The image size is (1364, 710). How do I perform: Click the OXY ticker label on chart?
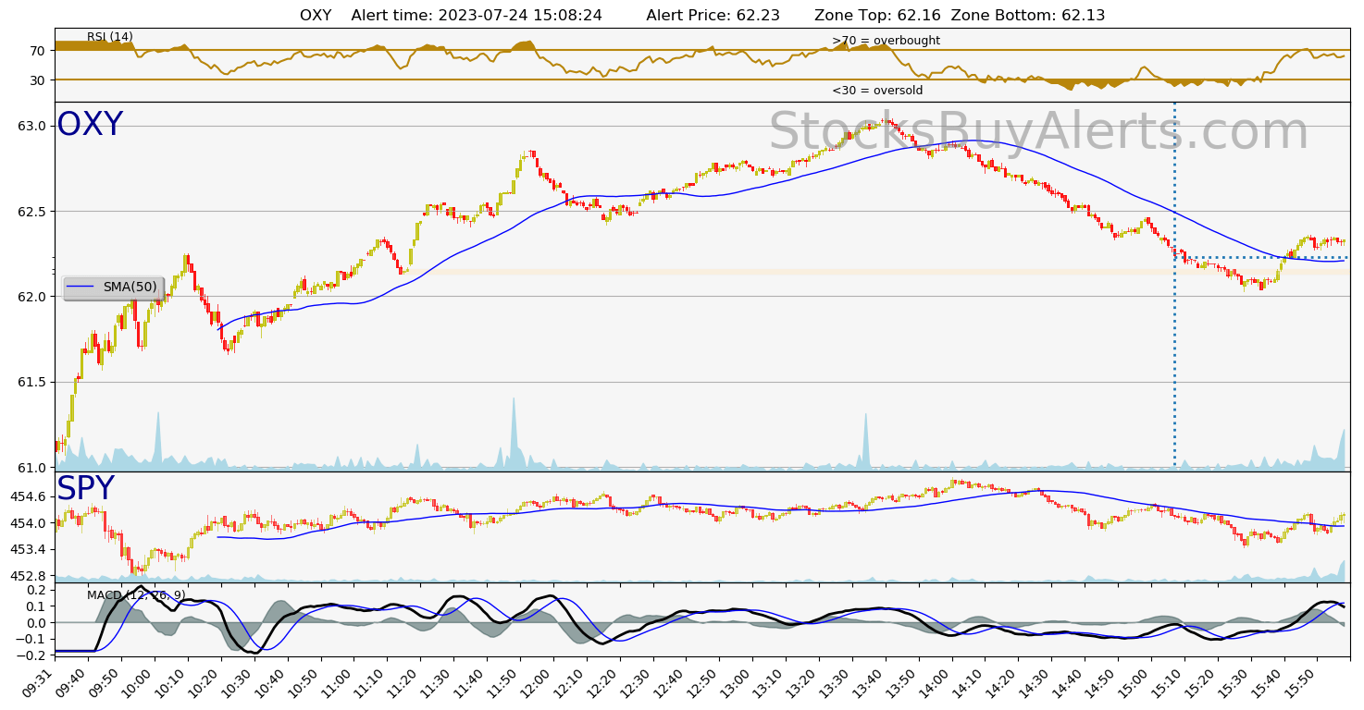click(x=90, y=125)
